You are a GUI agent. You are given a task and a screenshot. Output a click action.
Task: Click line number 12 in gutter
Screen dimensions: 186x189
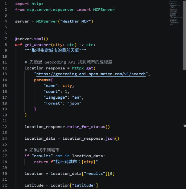pyautogui.click(x=5, y=68)
